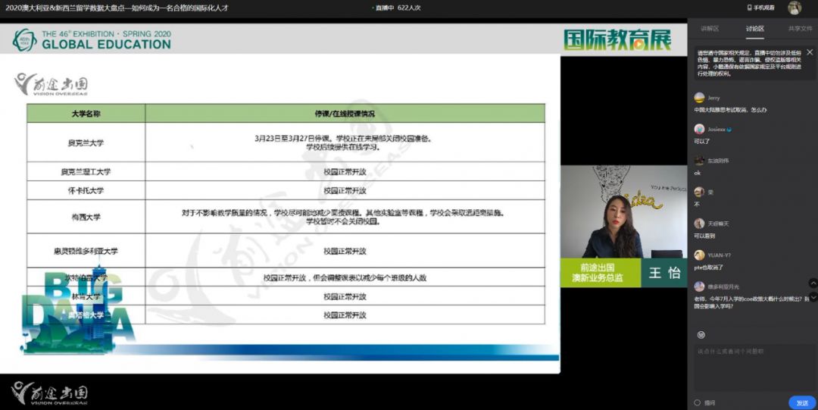Click the presenter name plate 王怡
Image resolution: width=818 pixels, height=410 pixels.
664,273
